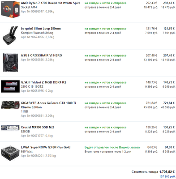
Task: Open the AMD Ryzen 7 1700 product image
Action: [x=10, y=9]
